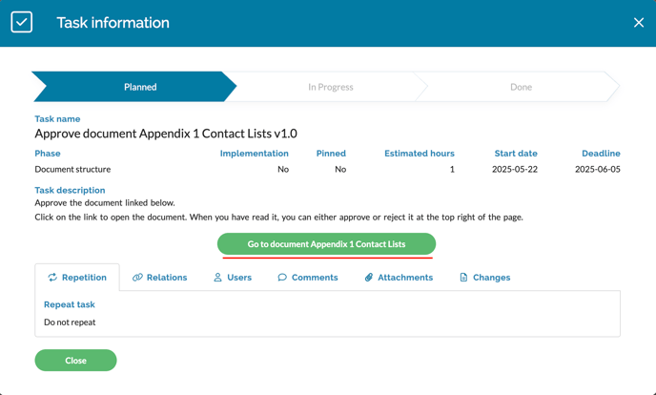The image size is (656, 395).
Task: Move the task to In Progress
Action: (x=330, y=87)
